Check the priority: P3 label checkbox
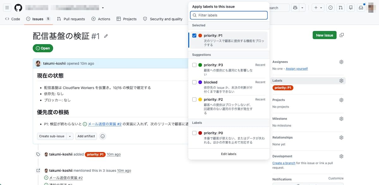This screenshot has height=185, width=379. tap(194, 65)
